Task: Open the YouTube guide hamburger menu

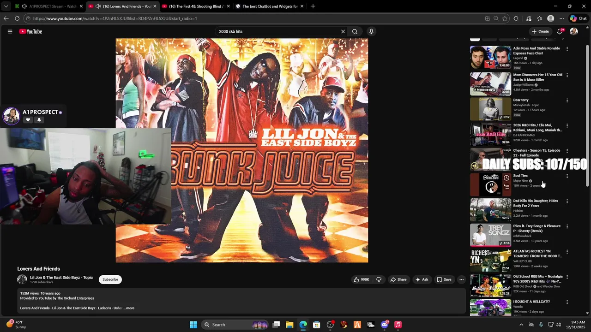Action: (x=10, y=31)
